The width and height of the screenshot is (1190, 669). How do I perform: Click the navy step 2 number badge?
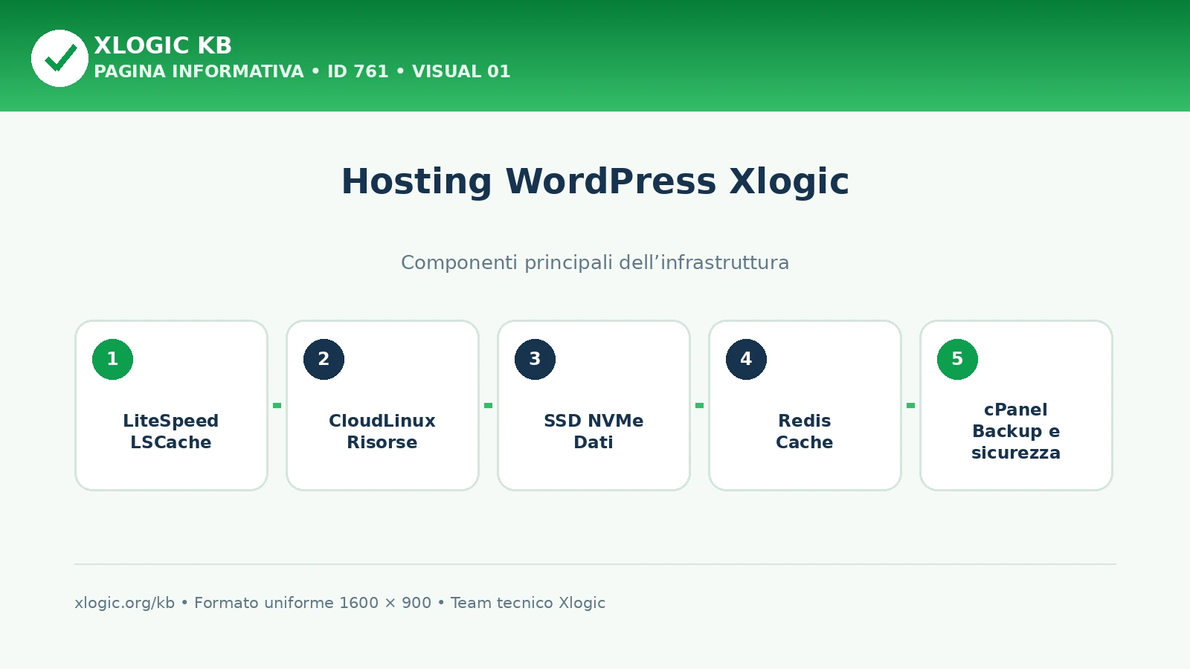pos(324,359)
